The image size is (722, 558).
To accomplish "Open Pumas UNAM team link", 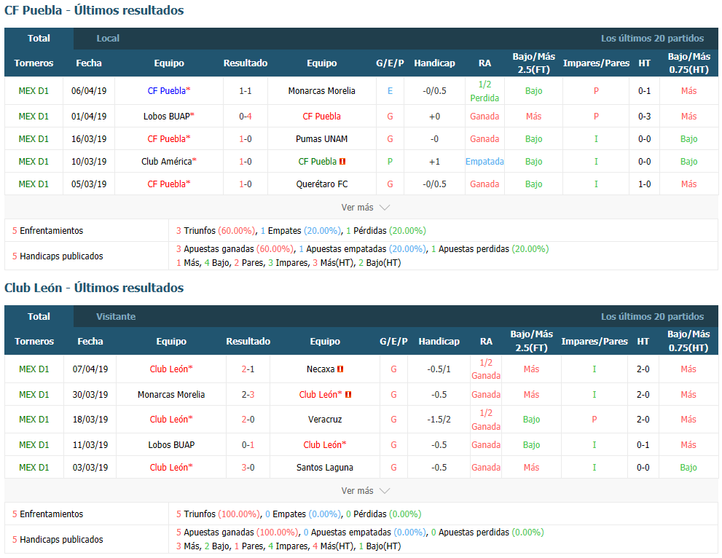I will pos(321,139).
